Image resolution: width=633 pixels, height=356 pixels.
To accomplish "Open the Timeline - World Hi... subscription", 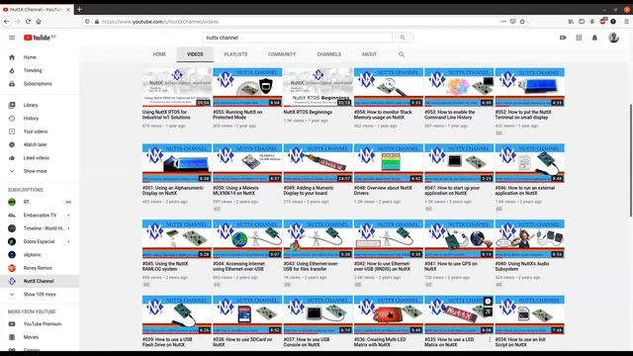I will [x=40, y=228].
